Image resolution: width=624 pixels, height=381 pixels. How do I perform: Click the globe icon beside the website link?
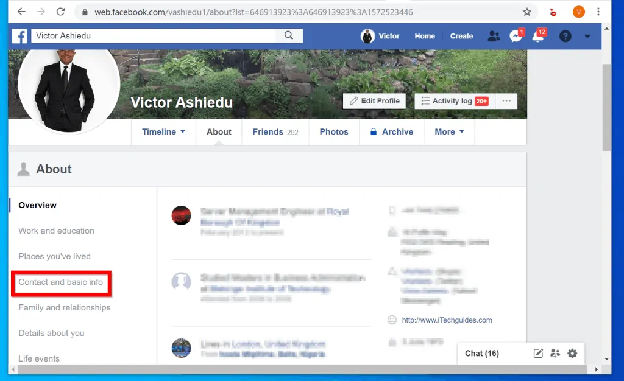tap(392, 320)
